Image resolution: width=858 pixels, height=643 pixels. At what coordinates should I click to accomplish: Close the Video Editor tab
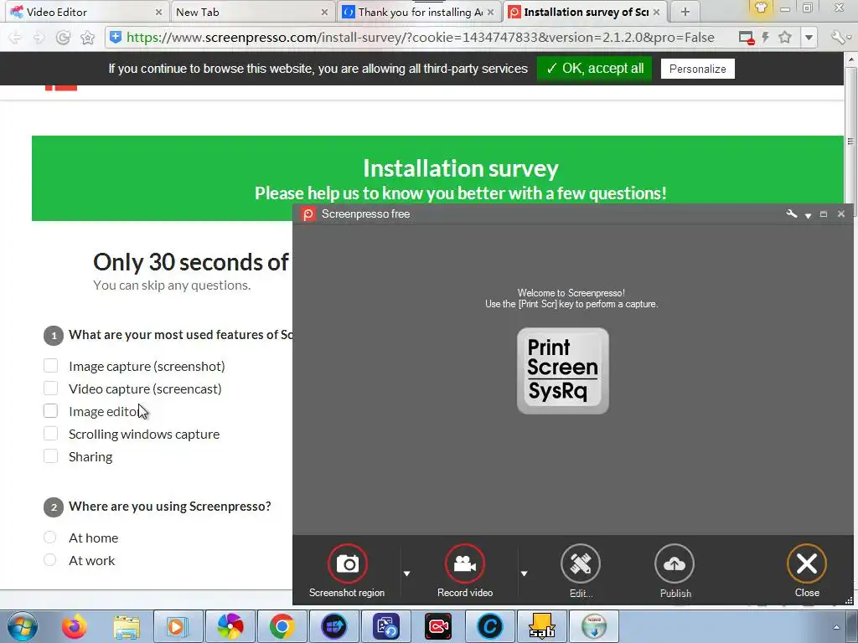coord(158,12)
